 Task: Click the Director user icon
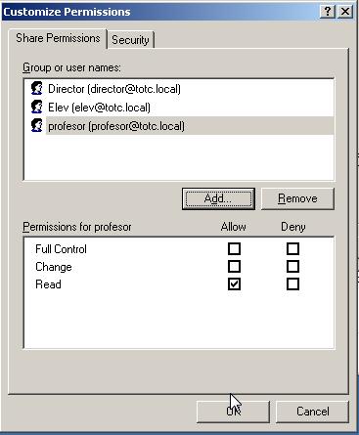click(x=37, y=88)
